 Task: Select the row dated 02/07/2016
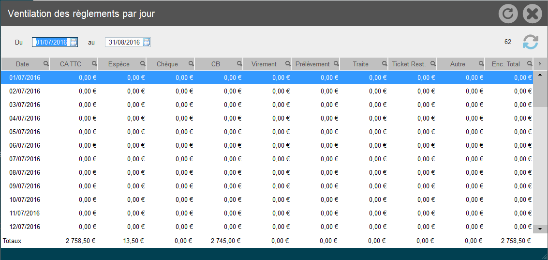tap(267, 92)
